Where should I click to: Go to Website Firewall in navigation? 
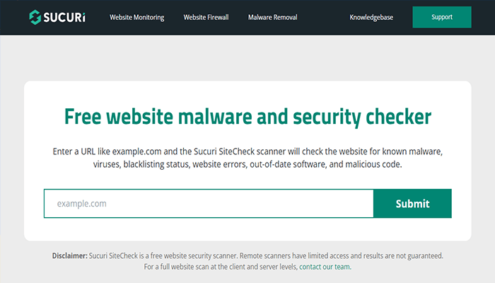(206, 17)
